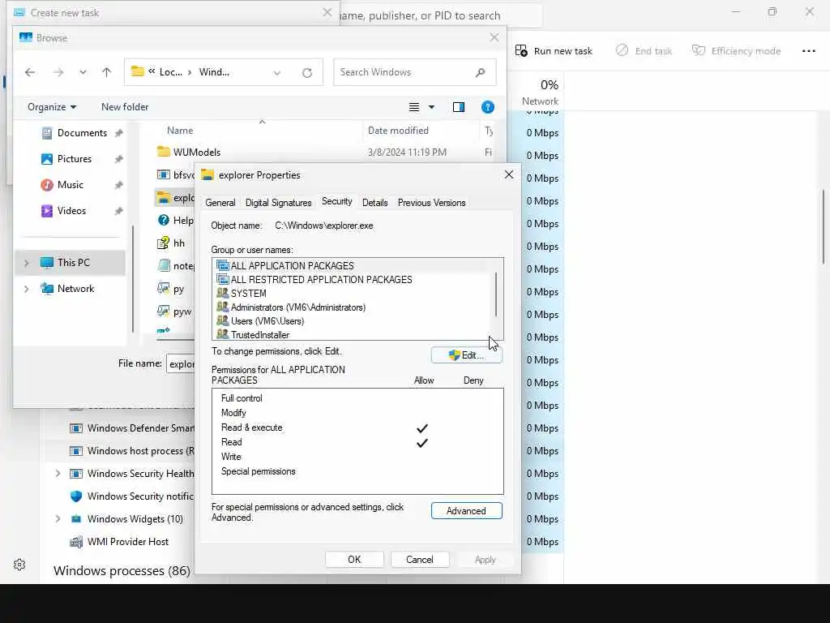Open Help question mark in Browse dialog
This screenshot has width=830, height=623.
pos(487,107)
